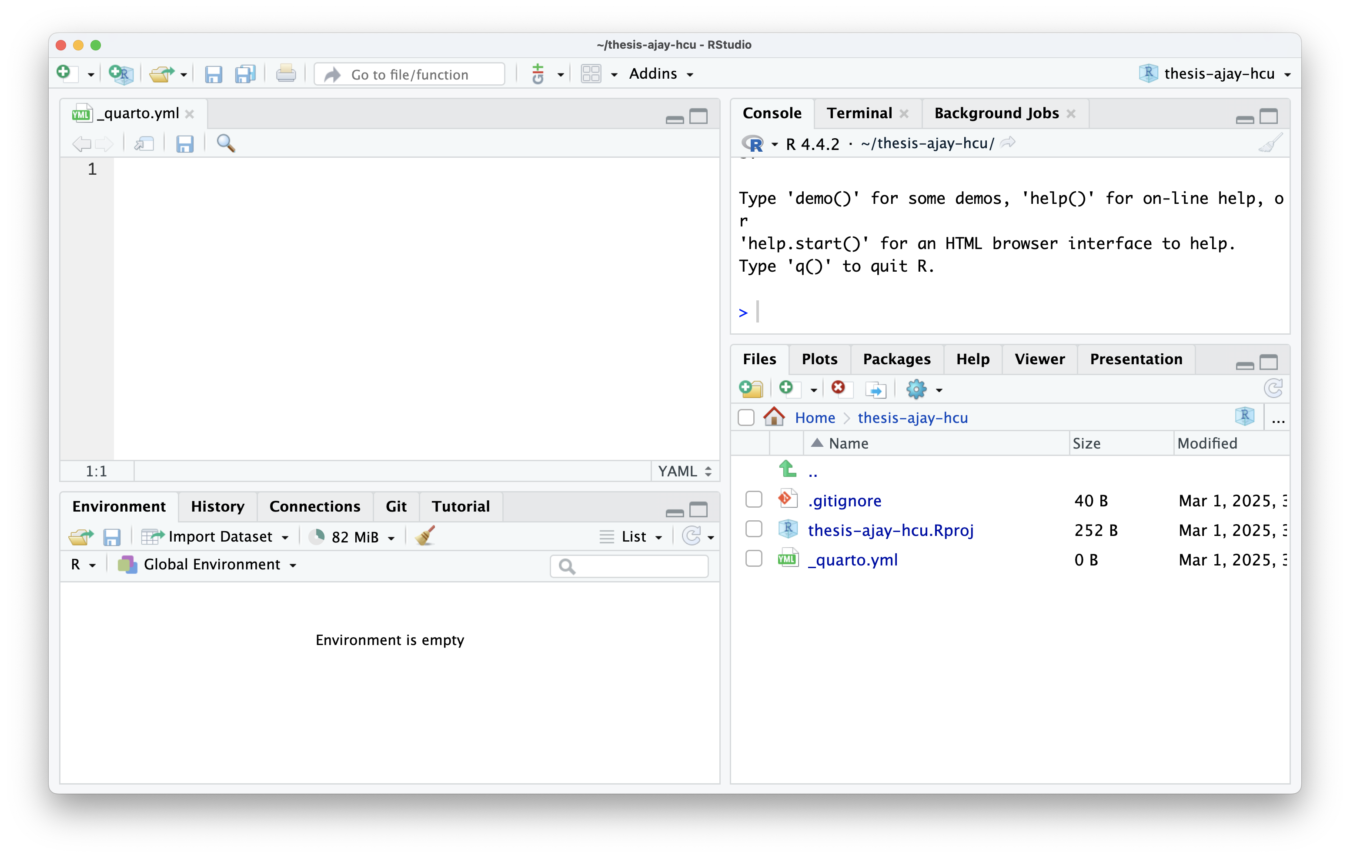The height and width of the screenshot is (858, 1350).
Task: Clear the console with the broom icon
Action: [x=1270, y=143]
